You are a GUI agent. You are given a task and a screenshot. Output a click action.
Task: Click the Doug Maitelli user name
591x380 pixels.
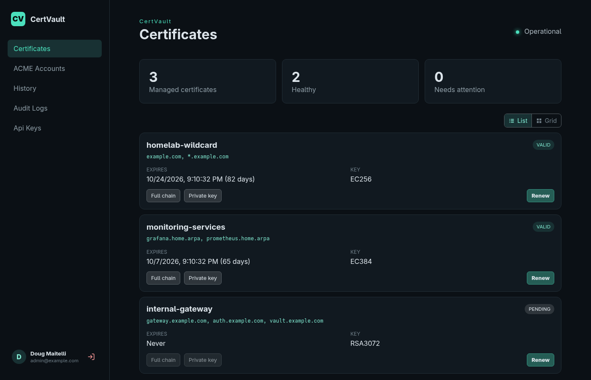tap(48, 354)
